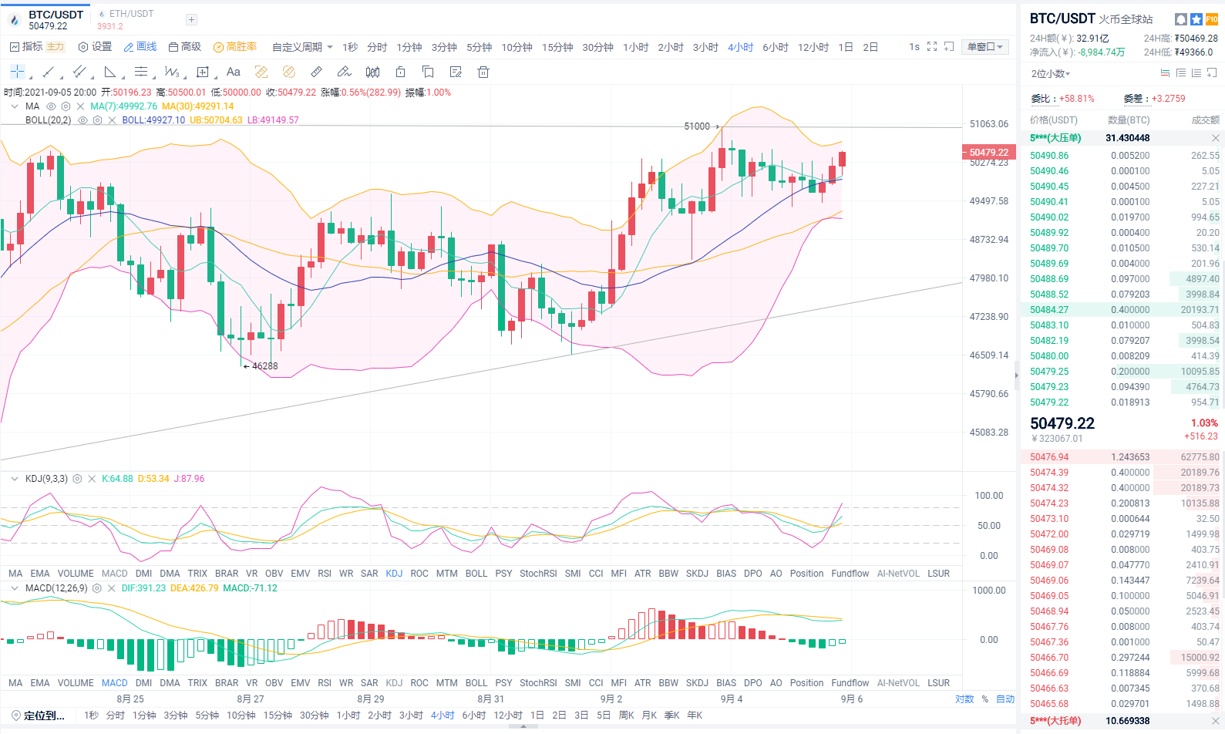This screenshot has height=734, width=1225.
Task: Collapse the MACD indicator panel
Action: 15,588
